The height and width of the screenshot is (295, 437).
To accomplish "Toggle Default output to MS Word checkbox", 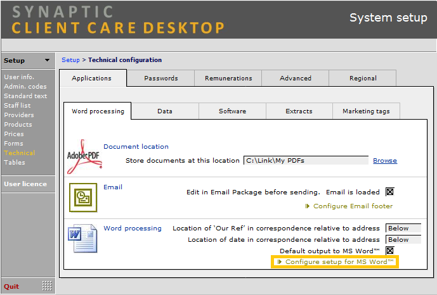I will pyautogui.click(x=390, y=251).
